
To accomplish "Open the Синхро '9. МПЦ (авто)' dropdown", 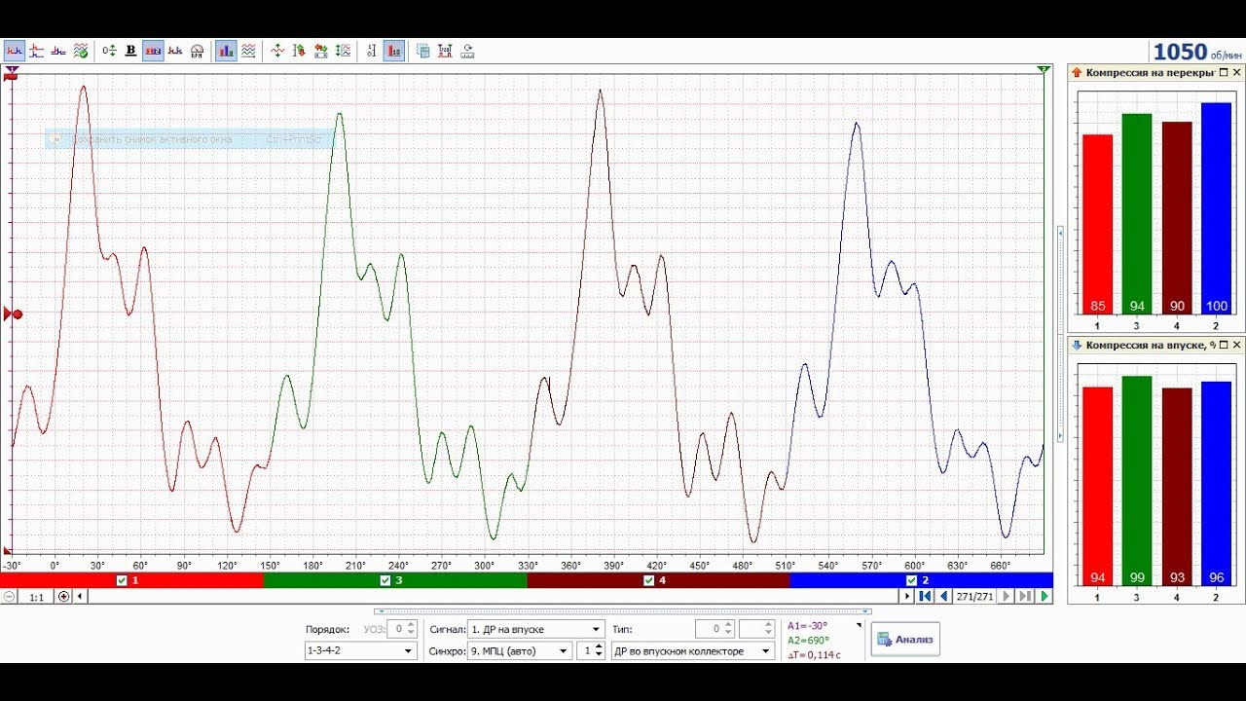I will pyautogui.click(x=519, y=651).
